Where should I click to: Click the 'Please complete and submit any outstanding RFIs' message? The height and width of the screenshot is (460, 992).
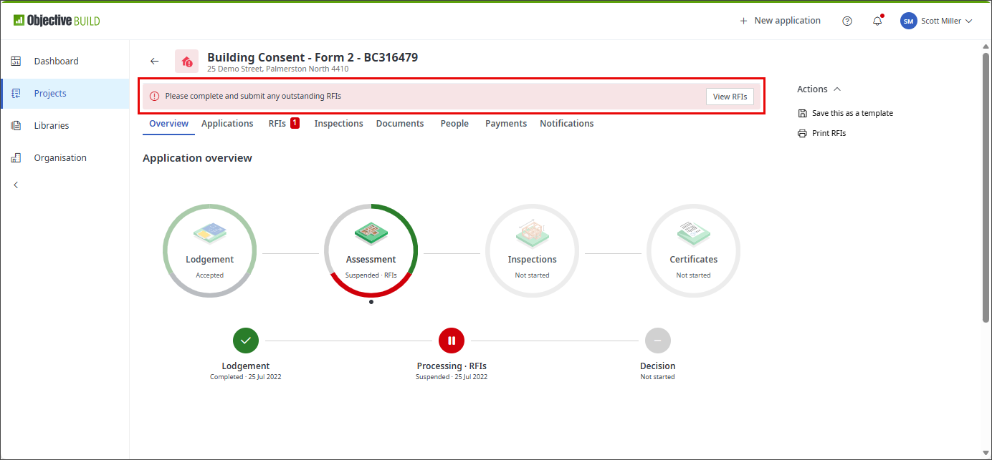254,97
